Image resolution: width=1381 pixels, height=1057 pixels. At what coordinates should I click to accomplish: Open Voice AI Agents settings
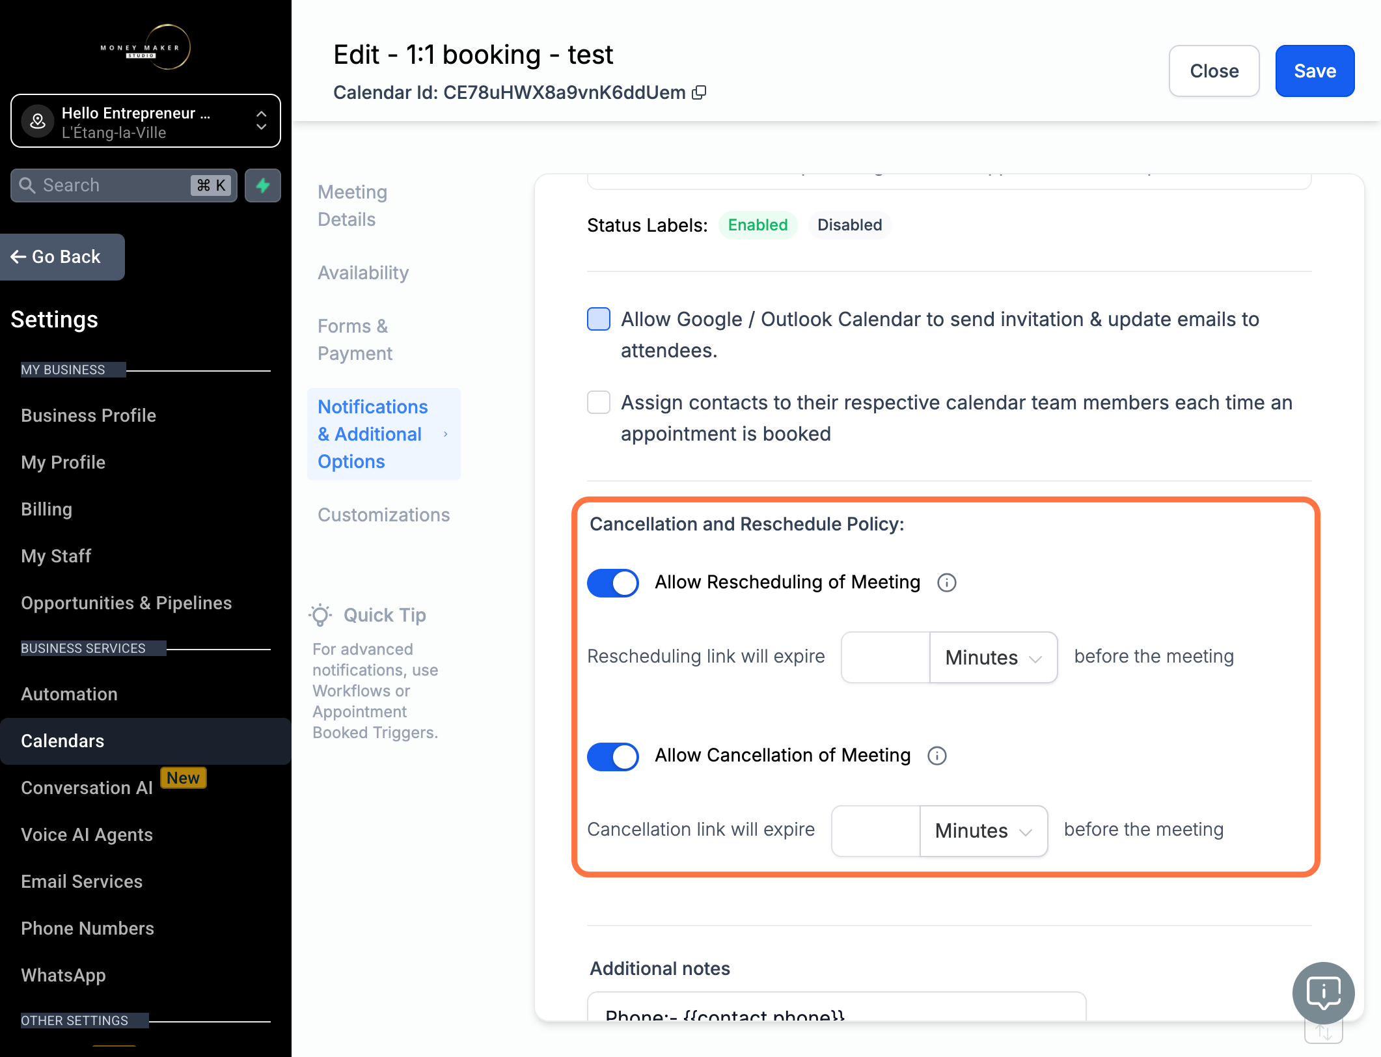[x=87, y=834]
